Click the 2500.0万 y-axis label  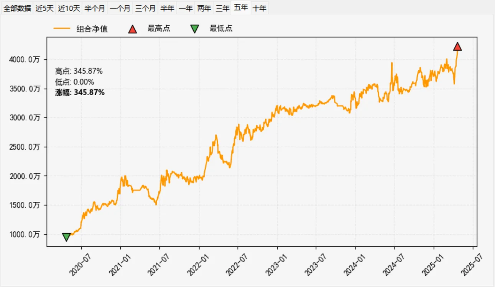(25, 147)
